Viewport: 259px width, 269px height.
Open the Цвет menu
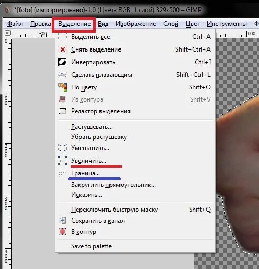click(x=193, y=24)
